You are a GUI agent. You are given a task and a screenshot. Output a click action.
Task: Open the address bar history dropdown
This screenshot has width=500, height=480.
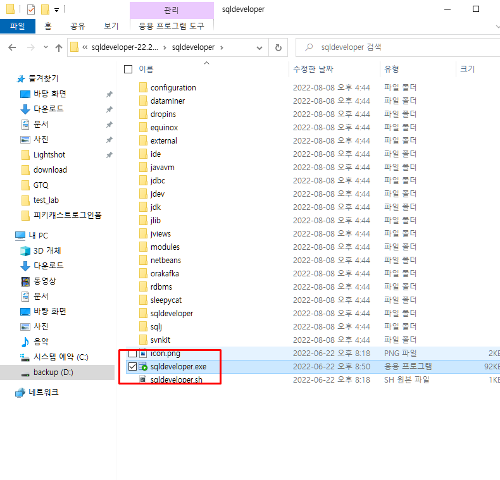pos(259,48)
